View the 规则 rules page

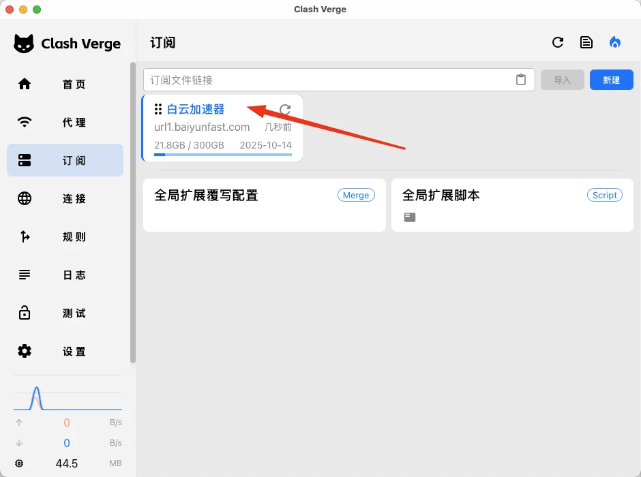point(65,236)
